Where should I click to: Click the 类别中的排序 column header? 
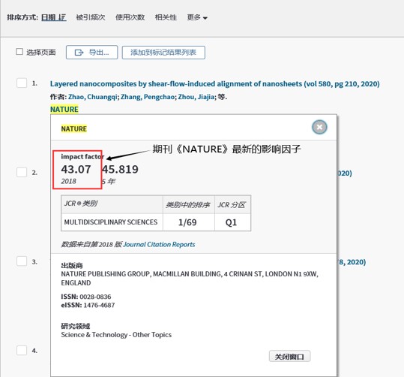(188, 205)
